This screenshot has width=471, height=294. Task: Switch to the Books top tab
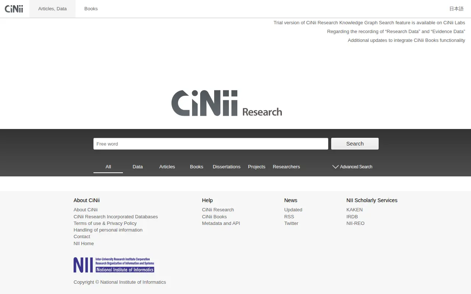tap(91, 8)
